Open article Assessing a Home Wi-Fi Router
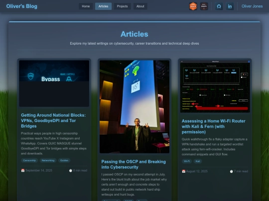This screenshot has height=201, width=269. click(213, 127)
